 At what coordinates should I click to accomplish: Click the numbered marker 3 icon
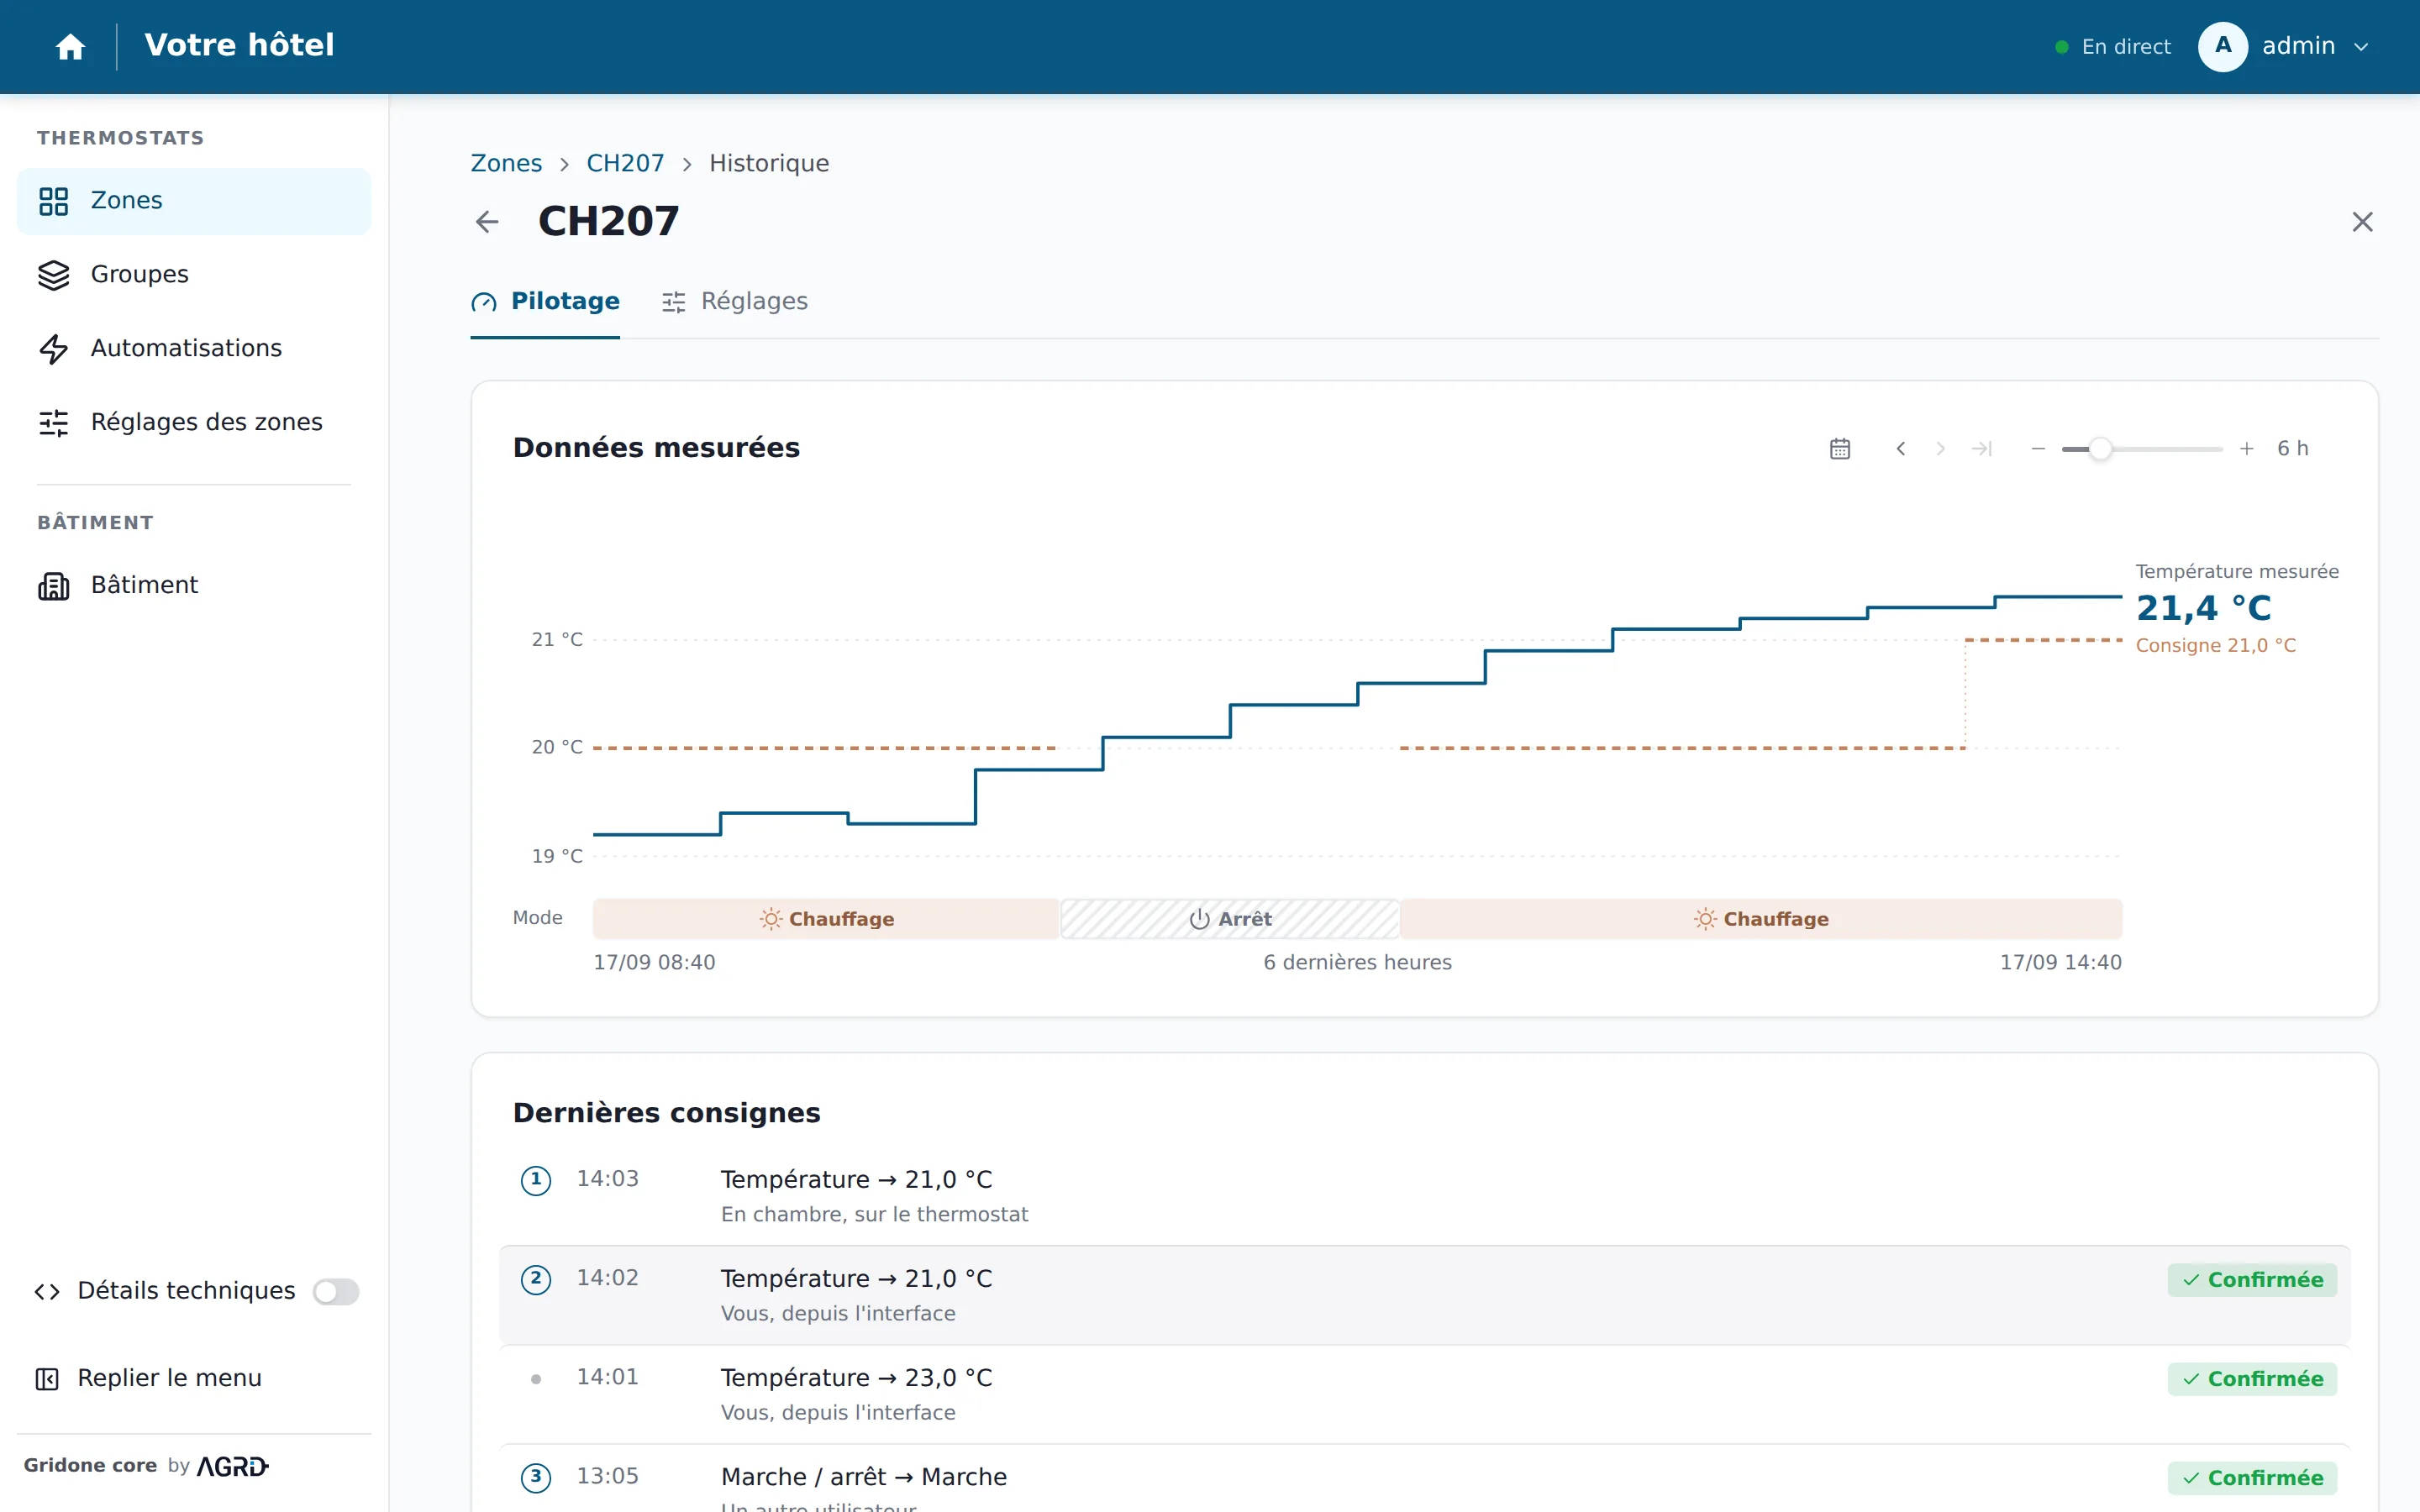[536, 1477]
